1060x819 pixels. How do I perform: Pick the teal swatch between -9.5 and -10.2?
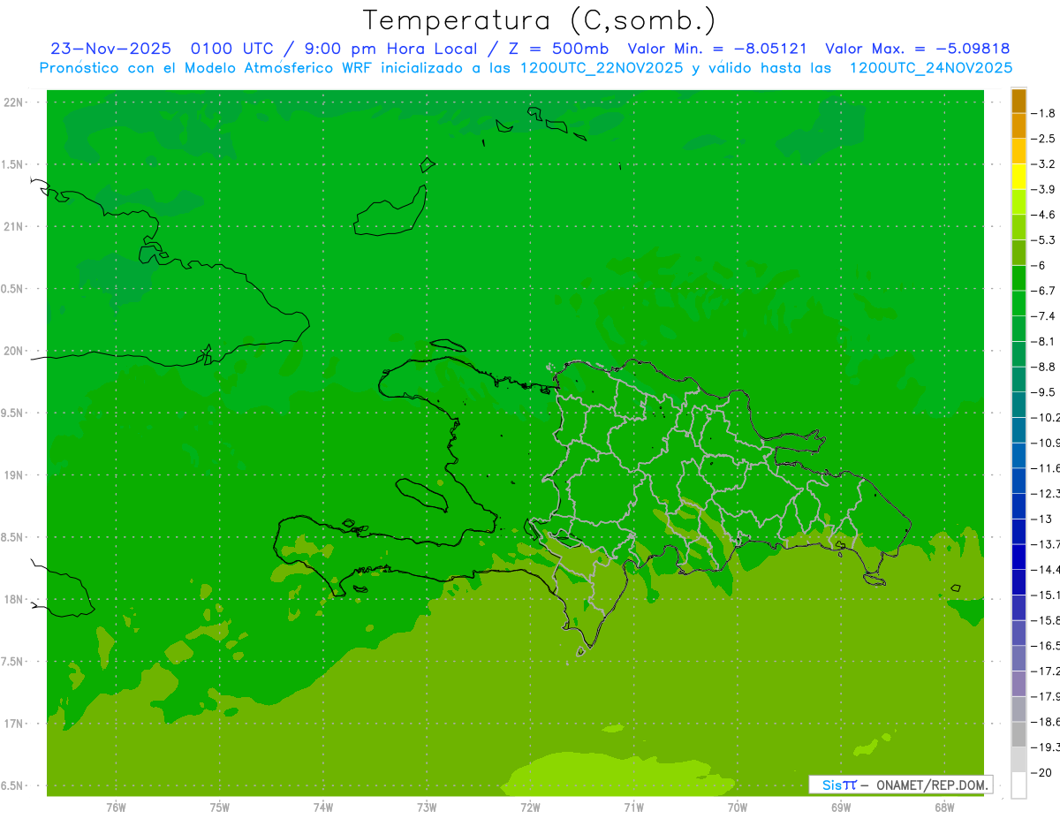click(1018, 405)
